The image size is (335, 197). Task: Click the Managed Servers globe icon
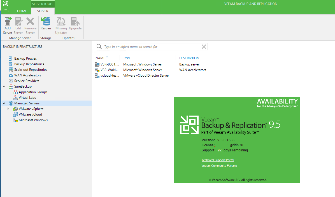[11, 103]
